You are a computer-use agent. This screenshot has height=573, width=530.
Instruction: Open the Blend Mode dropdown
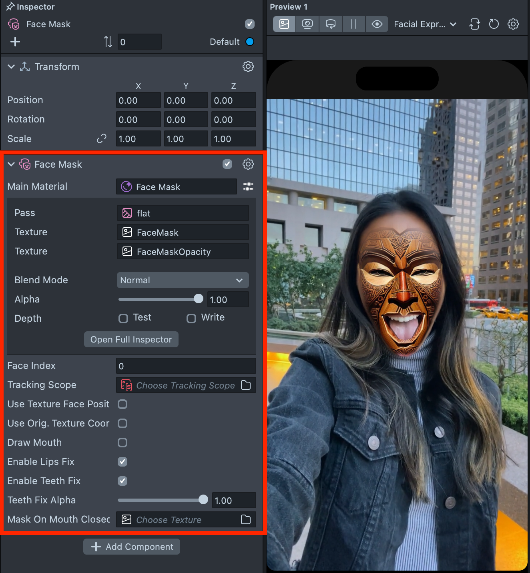(183, 280)
